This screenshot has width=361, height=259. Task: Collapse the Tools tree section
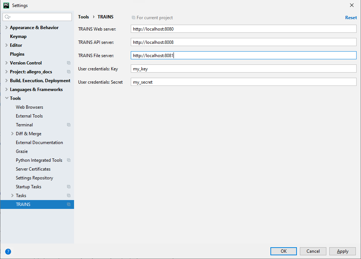click(6, 98)
